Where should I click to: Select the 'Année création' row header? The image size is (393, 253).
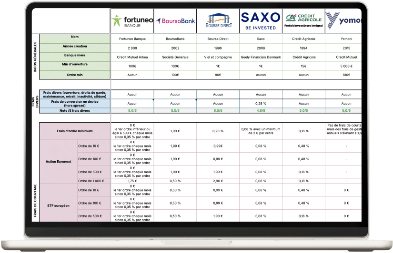point(75,48)
